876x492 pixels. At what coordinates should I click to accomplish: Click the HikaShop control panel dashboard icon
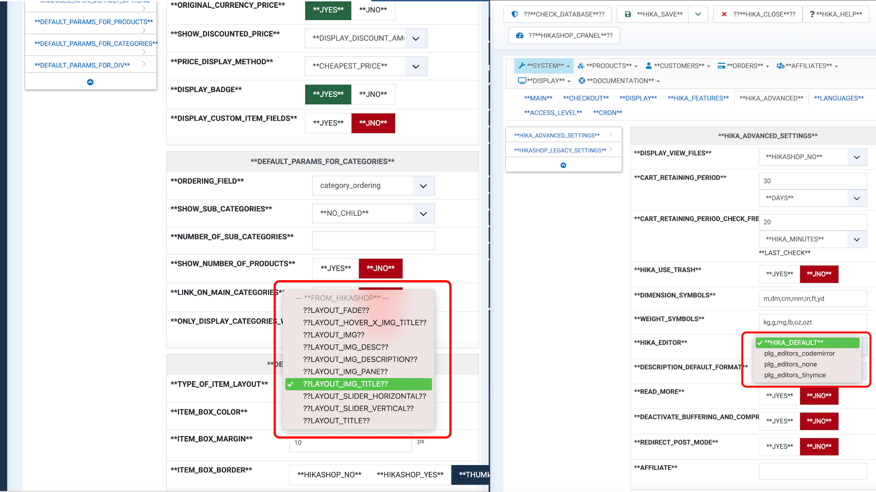(x=519, y=36)
